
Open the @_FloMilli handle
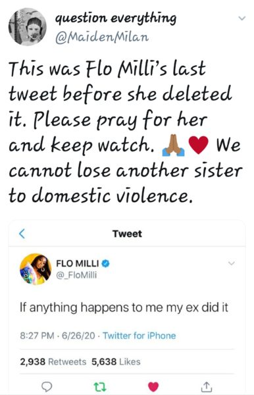pos(76,275)
